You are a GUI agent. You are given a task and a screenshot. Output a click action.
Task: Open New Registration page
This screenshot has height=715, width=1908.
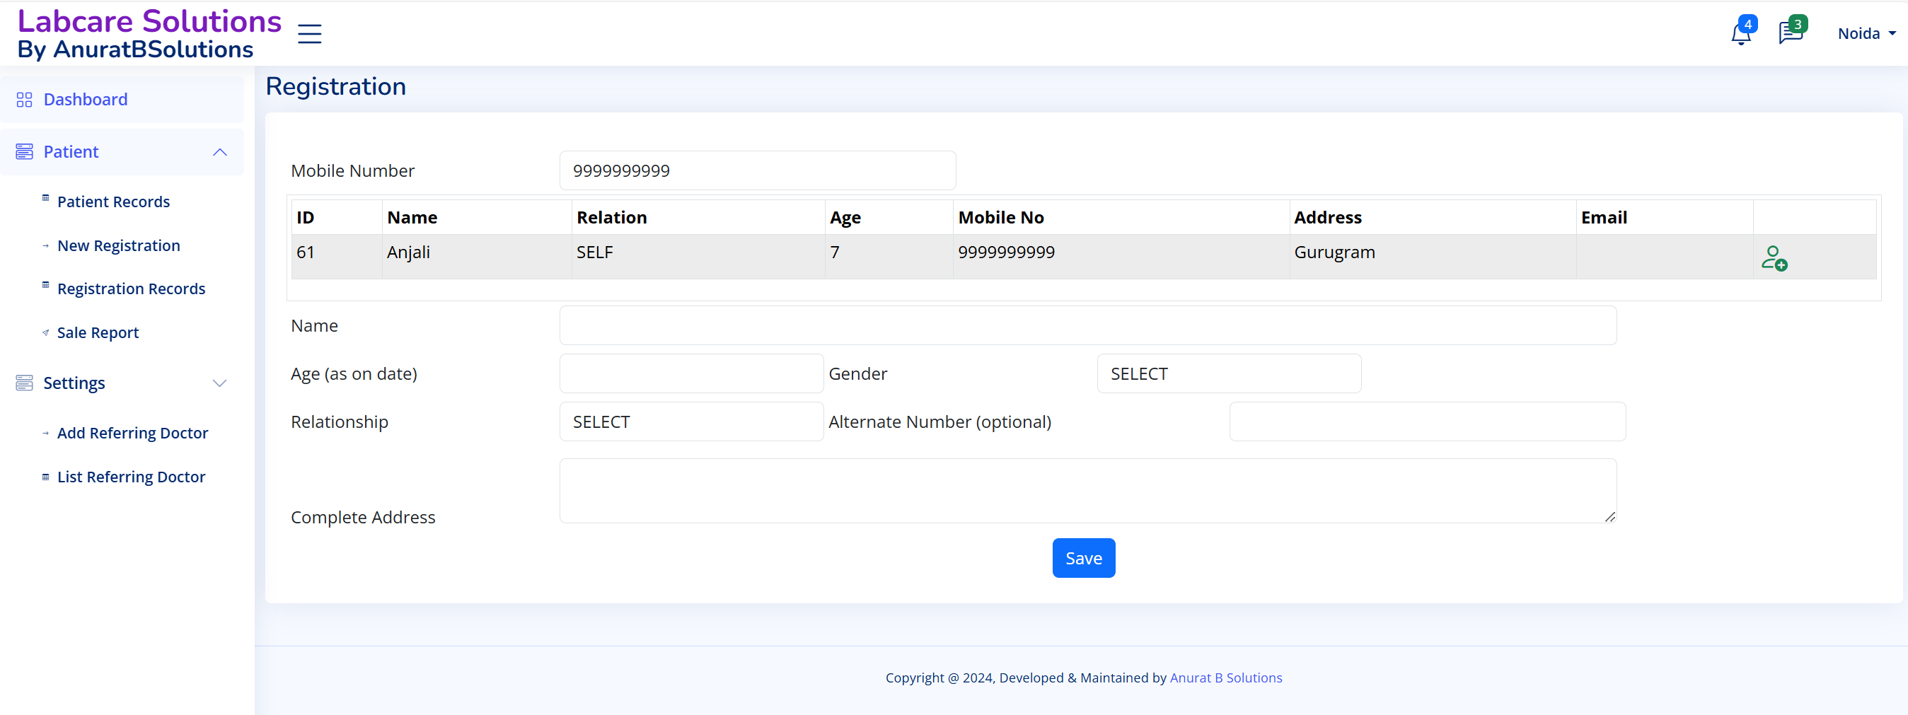pyautogui.click(x=119, y=245)
